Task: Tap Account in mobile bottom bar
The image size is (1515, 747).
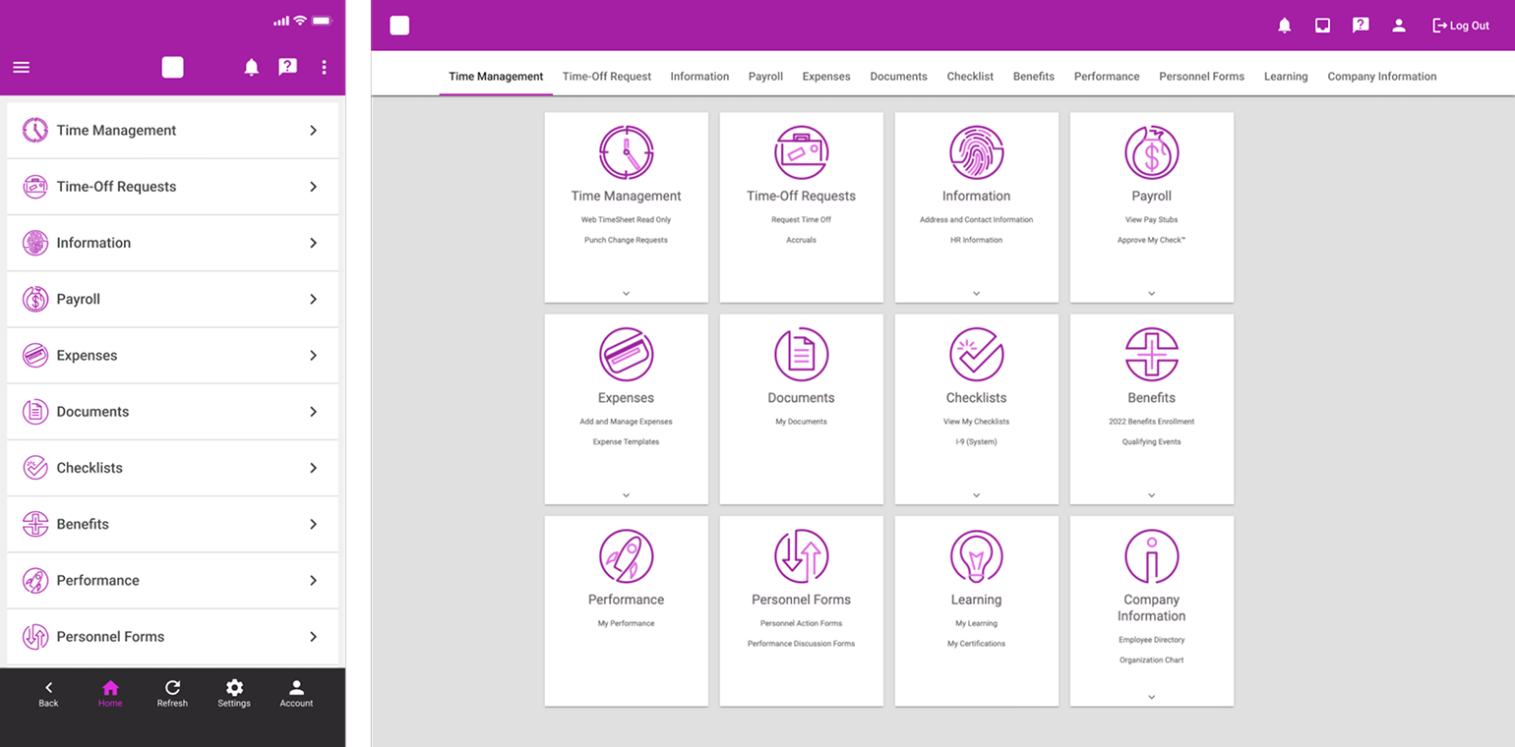Action: point(296,694)
